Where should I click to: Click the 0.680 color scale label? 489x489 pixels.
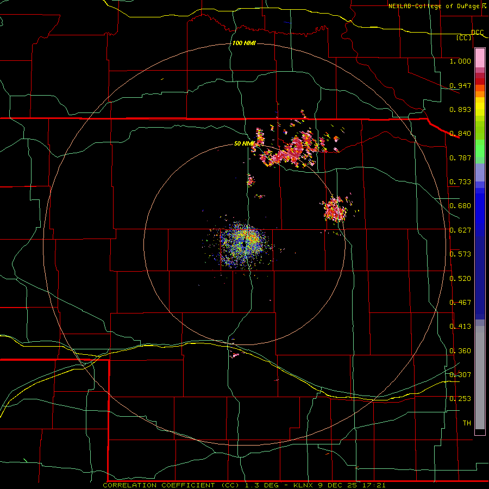pyautogui.click(x=460, y=206)
